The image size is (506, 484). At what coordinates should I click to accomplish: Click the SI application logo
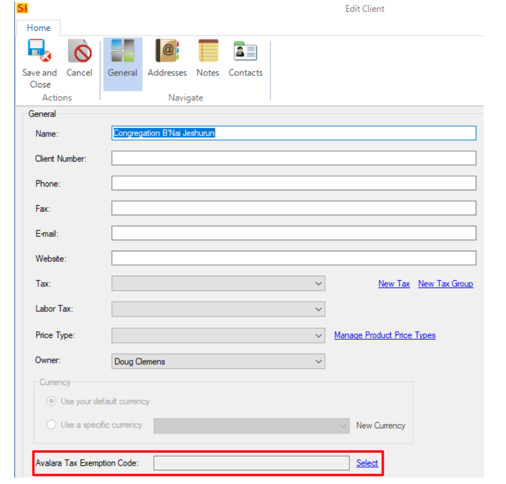[x=22, y=8]
